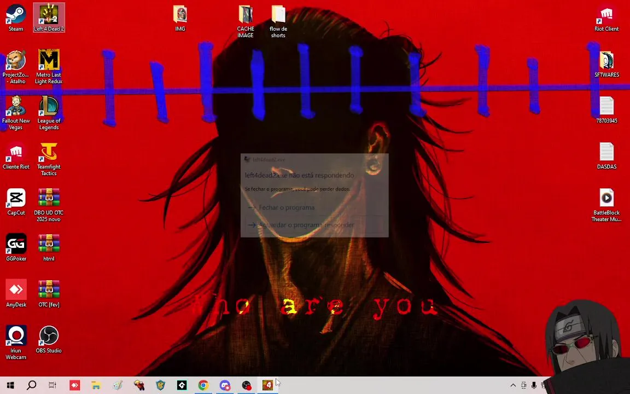Click the dashed screen tray icon

pos(523,385)
